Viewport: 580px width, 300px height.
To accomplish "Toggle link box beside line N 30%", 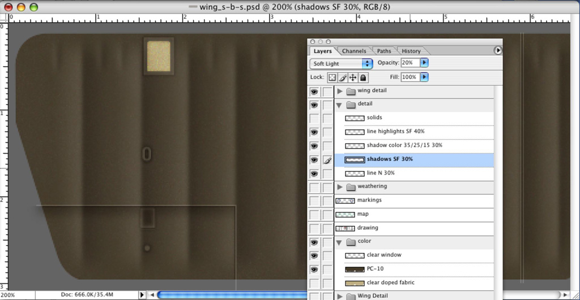I will click(x=327, y=174).
